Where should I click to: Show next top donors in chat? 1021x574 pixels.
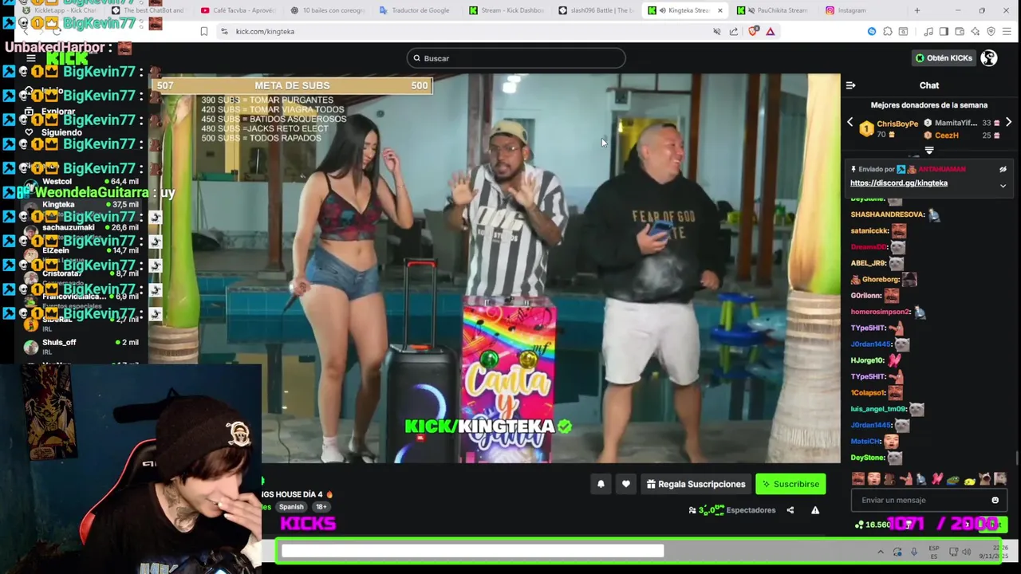[1008, 123]
